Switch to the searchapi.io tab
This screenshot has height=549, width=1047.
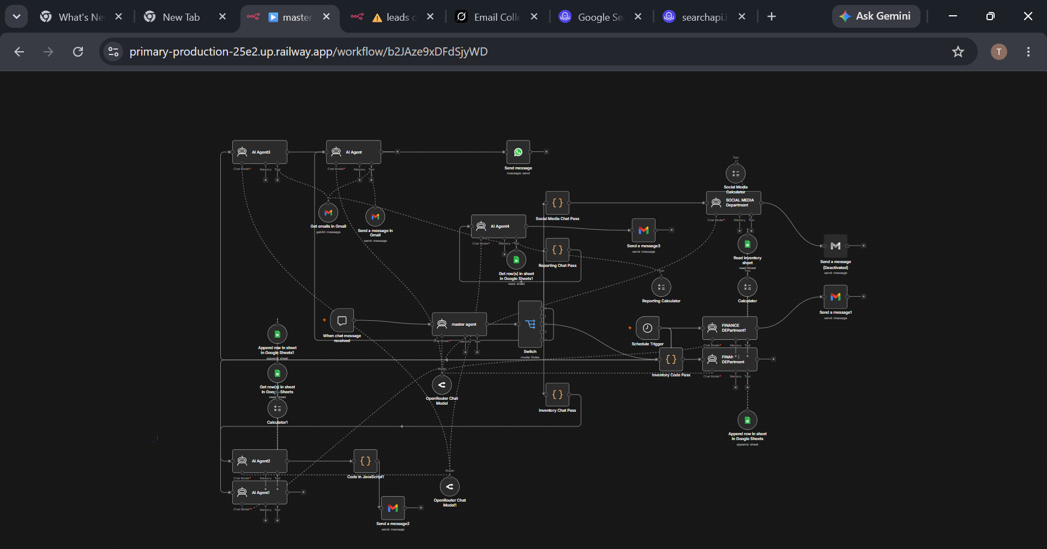tap(703, 17)
